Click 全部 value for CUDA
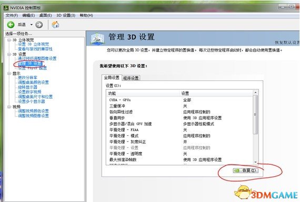The height and width of the screenshot is (202, 300). 187,100
